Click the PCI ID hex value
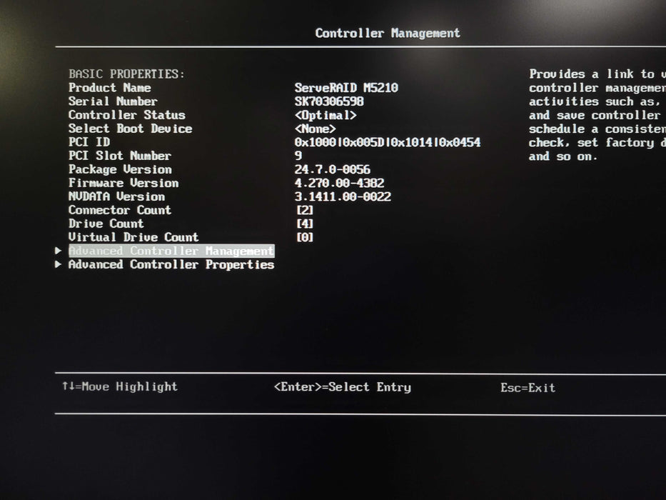 click(x=387, y=143)
